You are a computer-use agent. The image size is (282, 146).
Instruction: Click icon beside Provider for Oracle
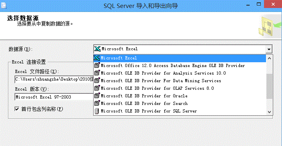97,96
